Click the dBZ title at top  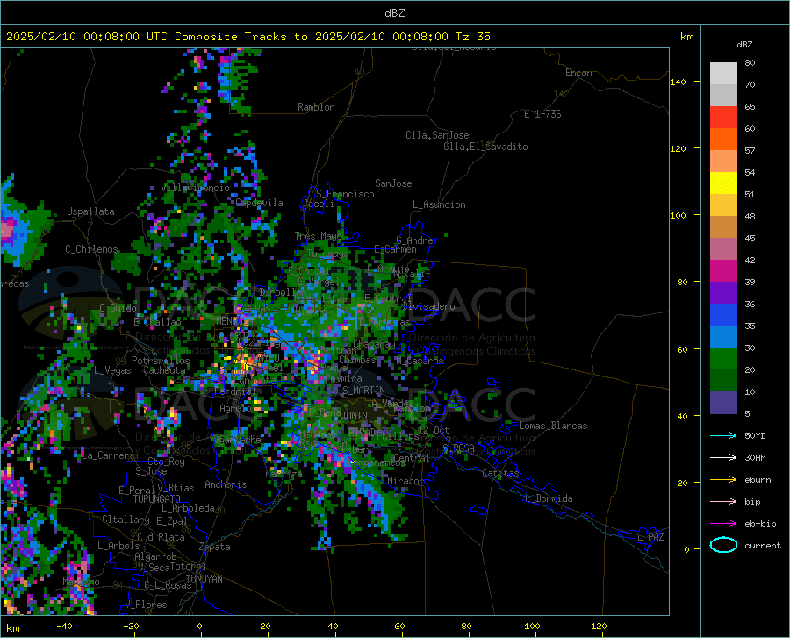click(394, 13)
